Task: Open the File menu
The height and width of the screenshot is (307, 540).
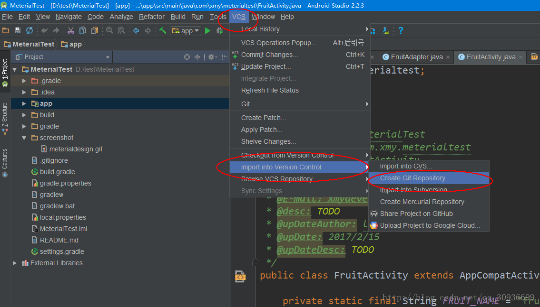Action: tap(7, 17)
